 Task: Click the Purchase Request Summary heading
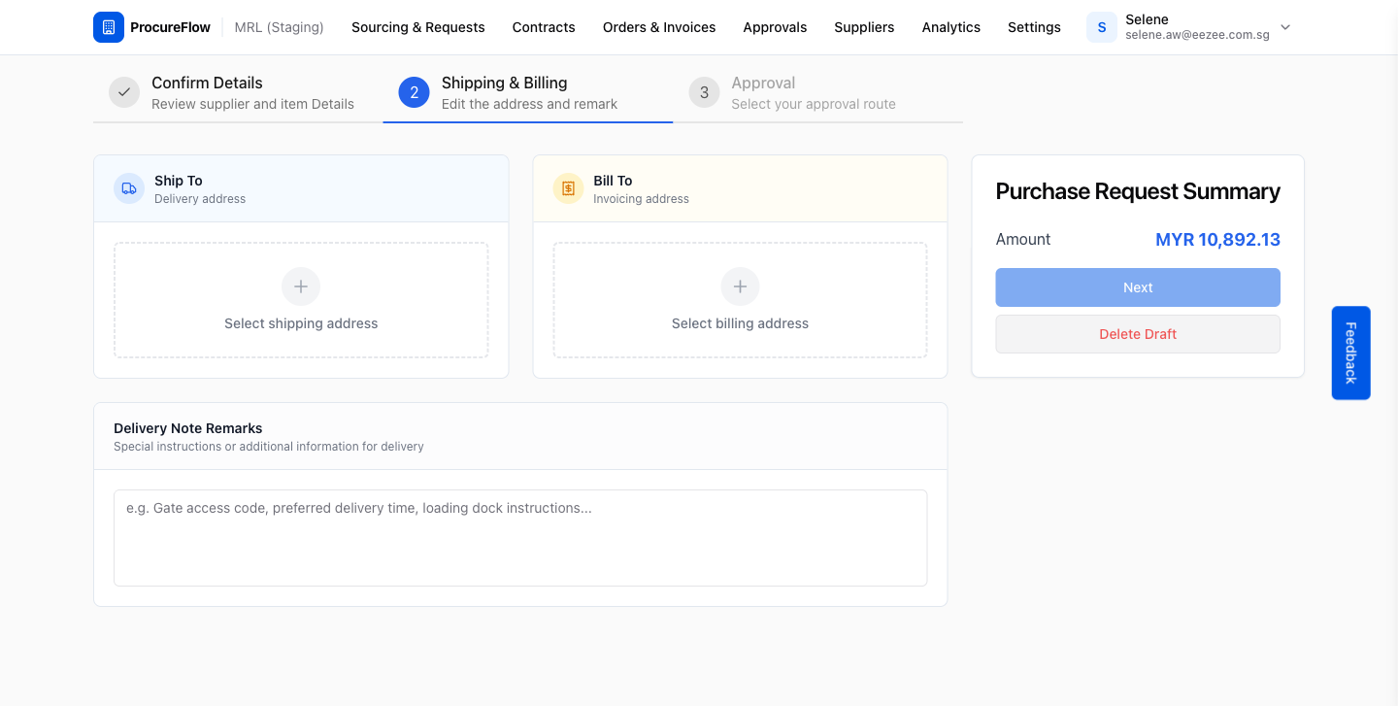pyautogui.click(x=1138, y=191)
